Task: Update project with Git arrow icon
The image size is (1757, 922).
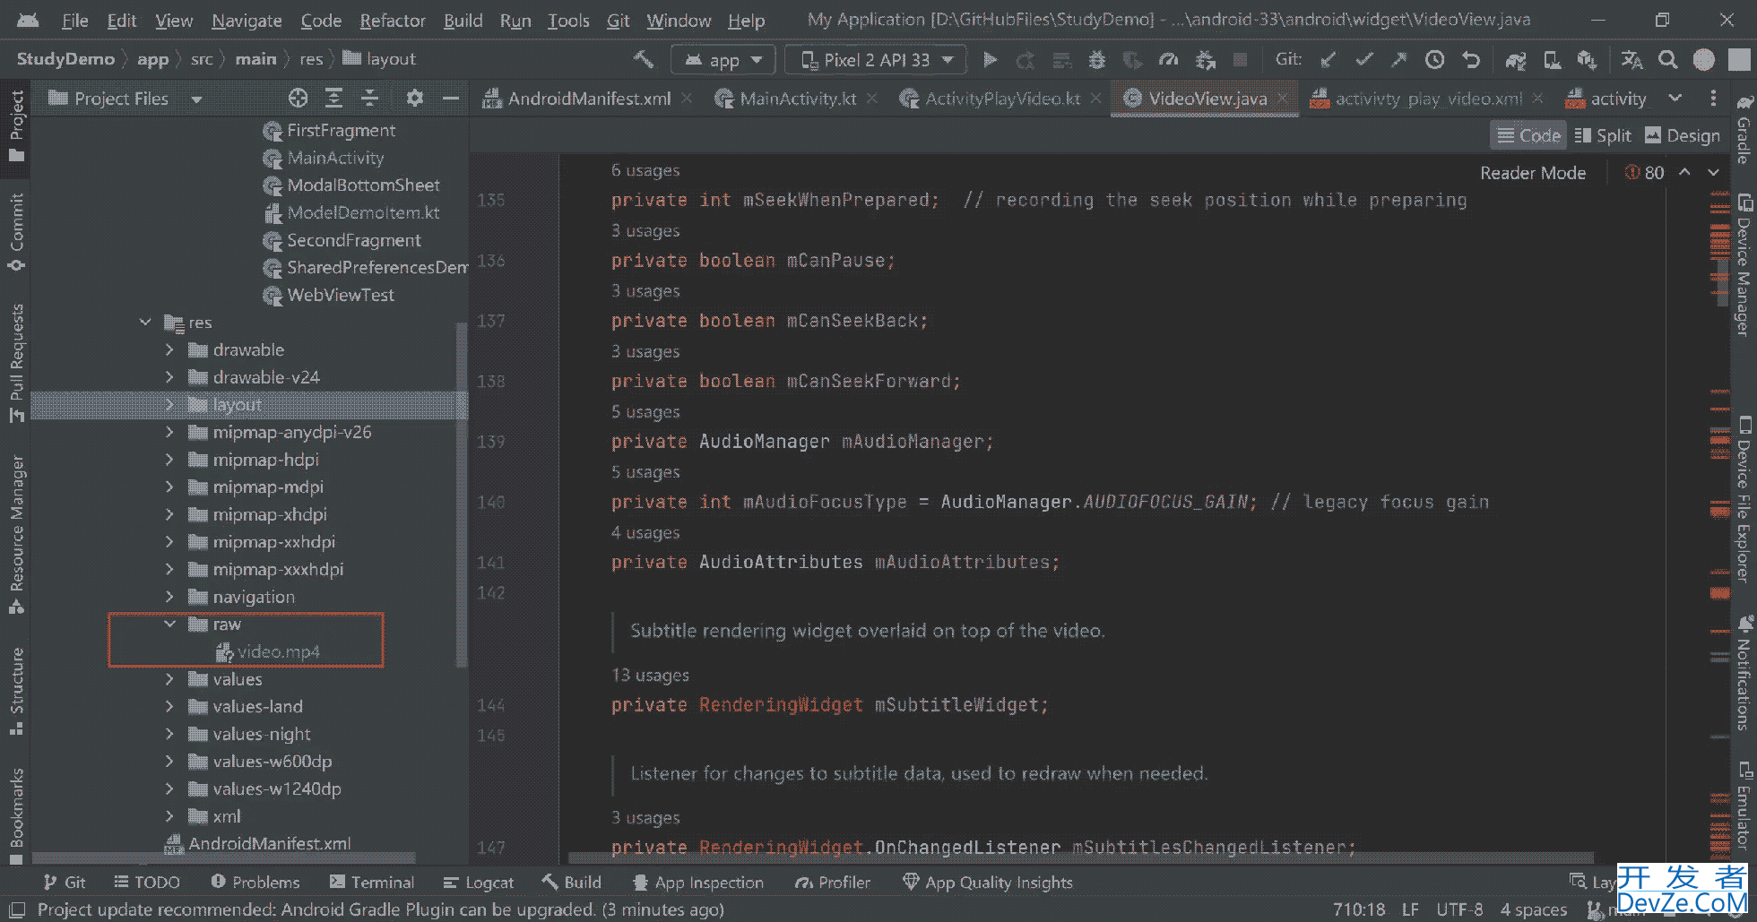Action: tap(1328, 60)
